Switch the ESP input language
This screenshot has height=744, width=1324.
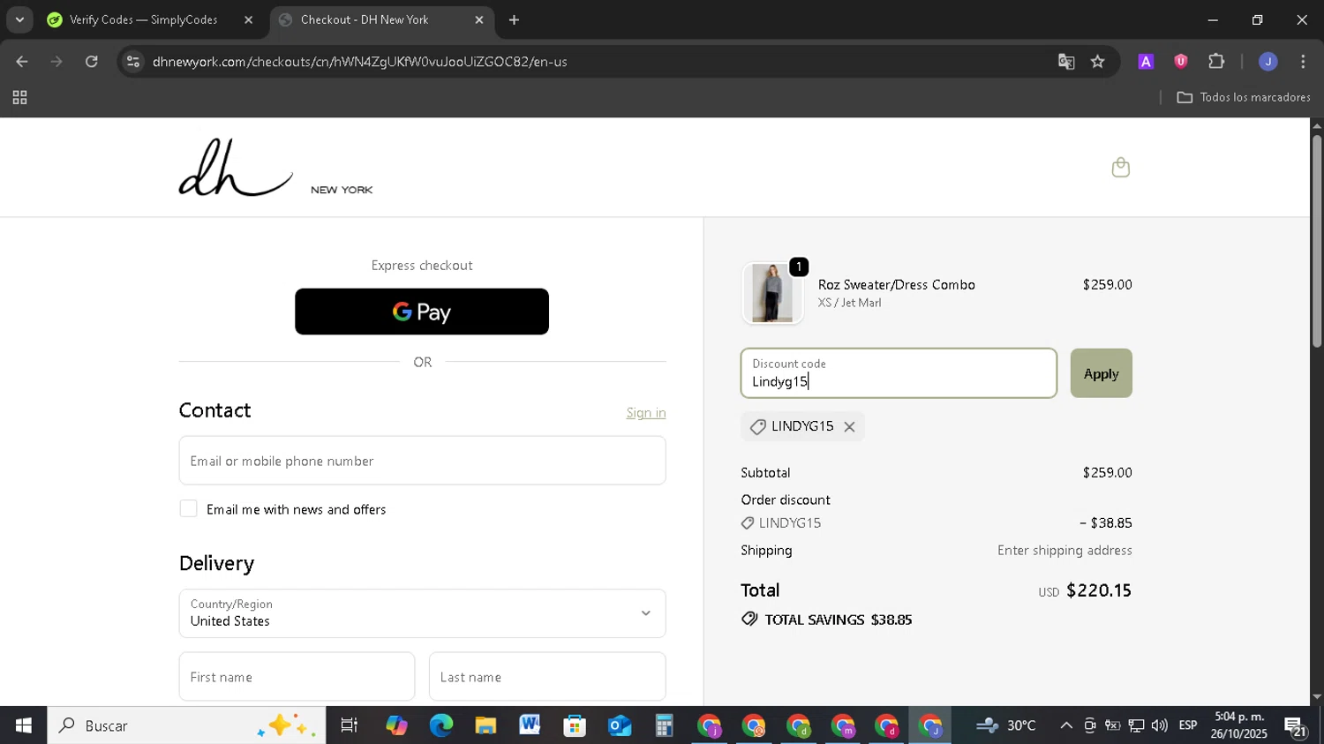coord(1188,725)
